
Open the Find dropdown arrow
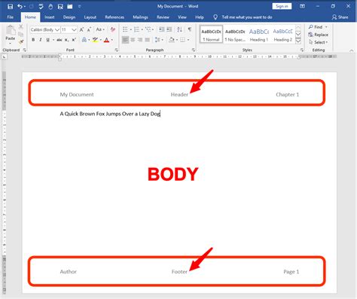click(x=326, y=27)
